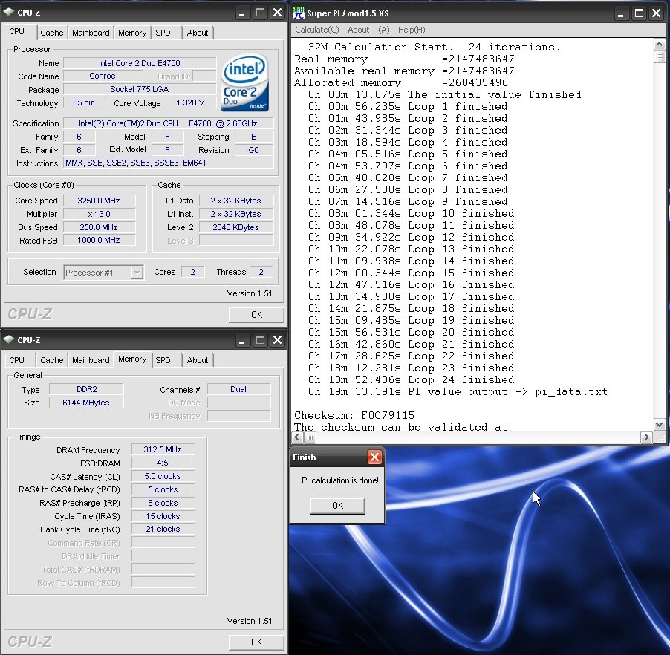Click the Cycle Time (tRAS) value 15 clocks

[163, 516]
